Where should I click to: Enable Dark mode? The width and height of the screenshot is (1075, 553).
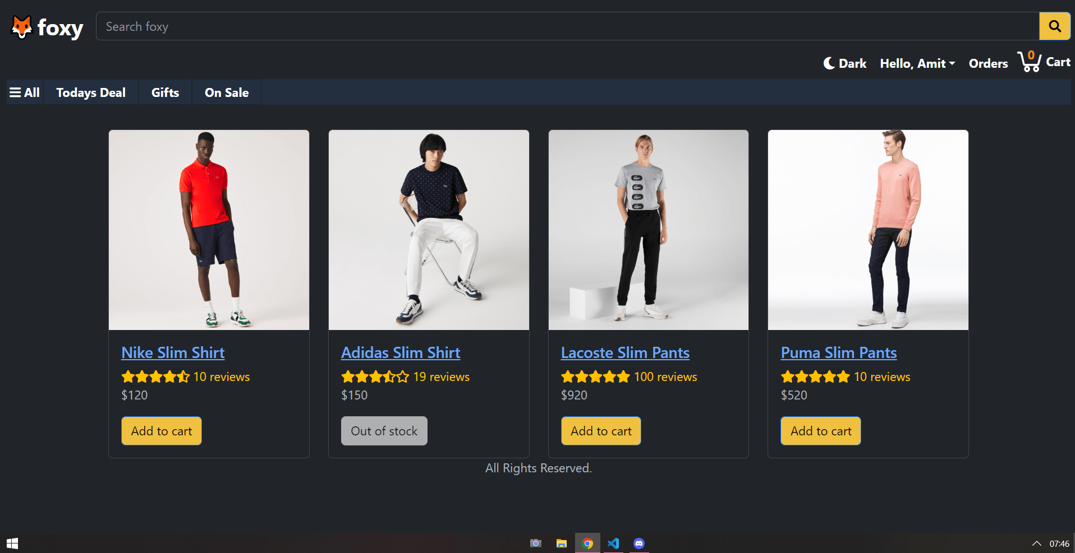(844, 63)
